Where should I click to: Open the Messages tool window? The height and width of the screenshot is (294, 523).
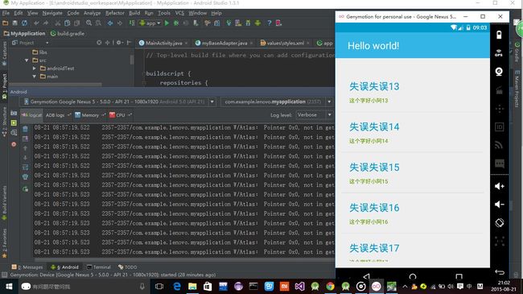pyautogui.click(x=27, y=267)
